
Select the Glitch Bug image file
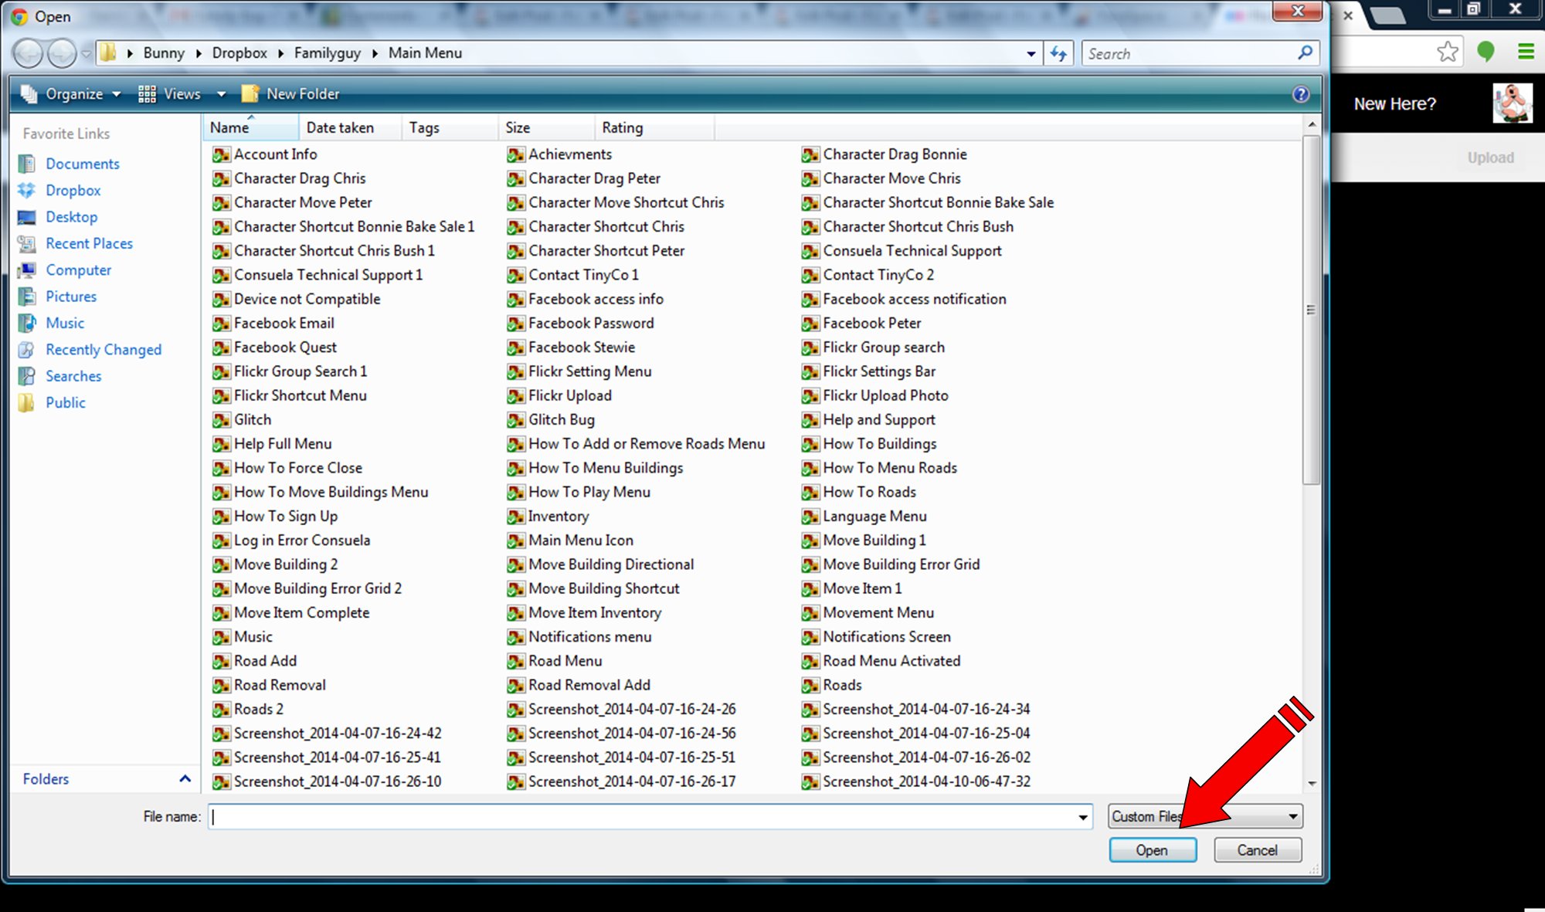point(561,419)
